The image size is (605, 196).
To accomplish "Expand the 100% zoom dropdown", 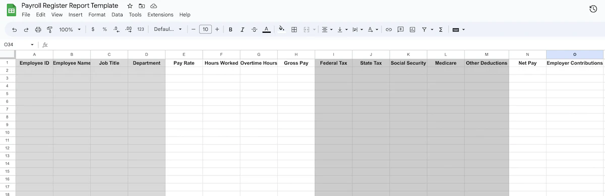I will [x=70, y=30].
